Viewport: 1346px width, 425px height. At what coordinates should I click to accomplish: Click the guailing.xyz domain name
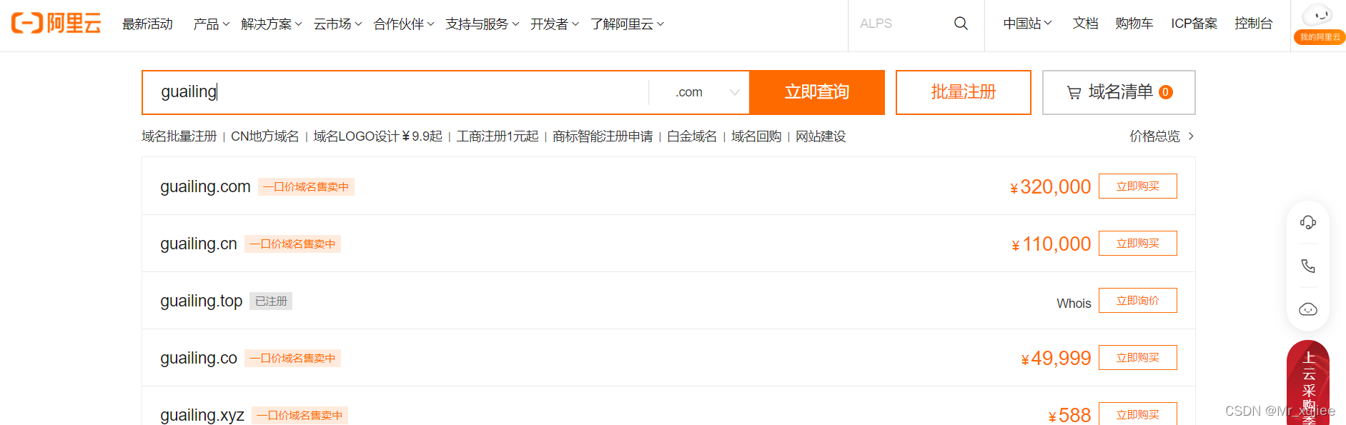202,415
